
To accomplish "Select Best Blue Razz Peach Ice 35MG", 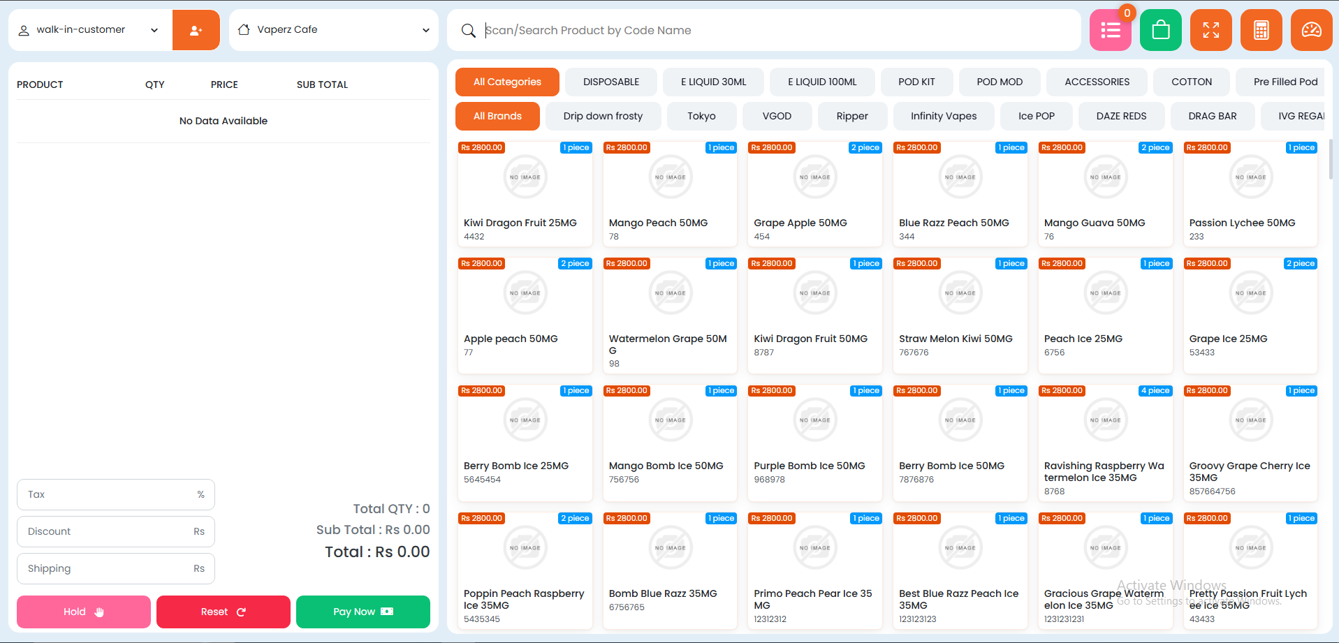I will [960, 570].
